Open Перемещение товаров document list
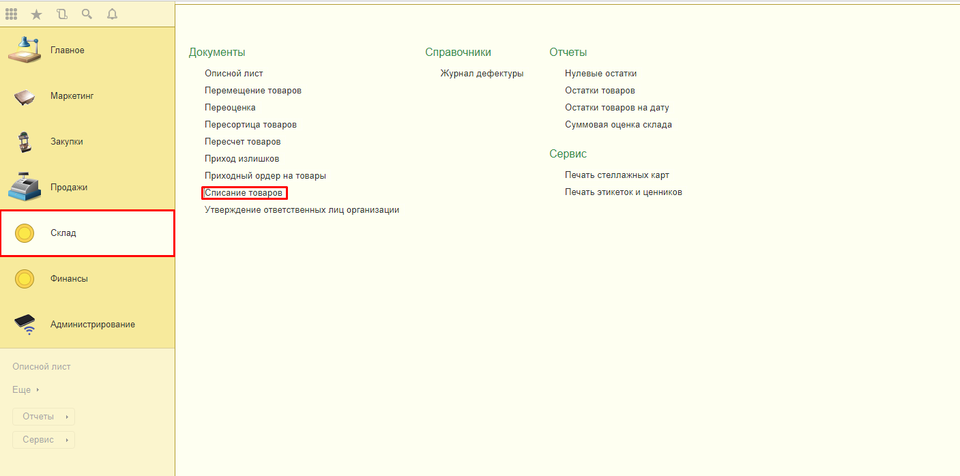Image resolution: width=960 pixels, height=476 pixels. 252,91
